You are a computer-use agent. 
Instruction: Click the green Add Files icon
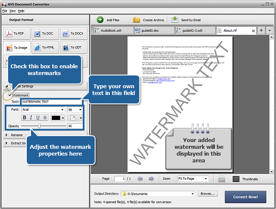(100, 20)
